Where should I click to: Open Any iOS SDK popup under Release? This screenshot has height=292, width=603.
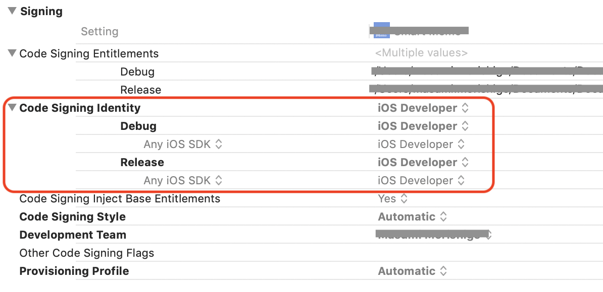(183, 180)
